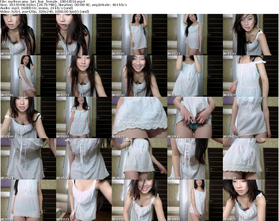Open the thumbnail marked 00:08:01
This screenshot has height=221, width=279.
click(195, 200)
